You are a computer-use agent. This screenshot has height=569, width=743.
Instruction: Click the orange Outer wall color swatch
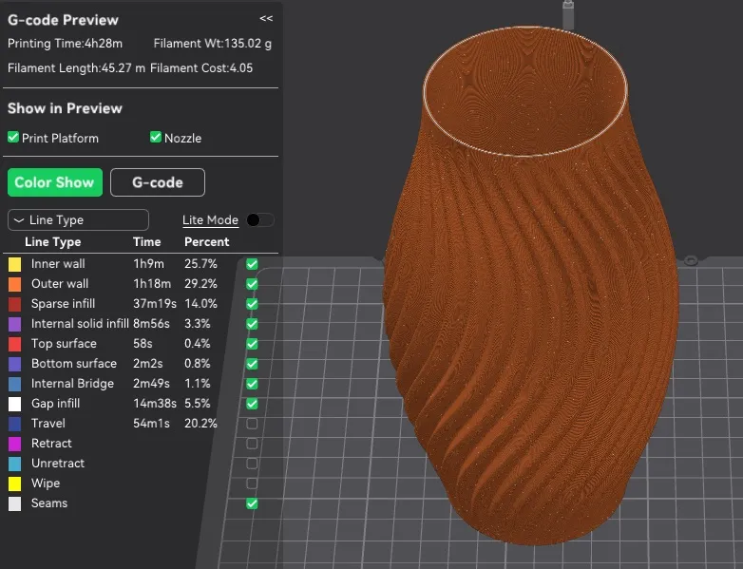14,284
